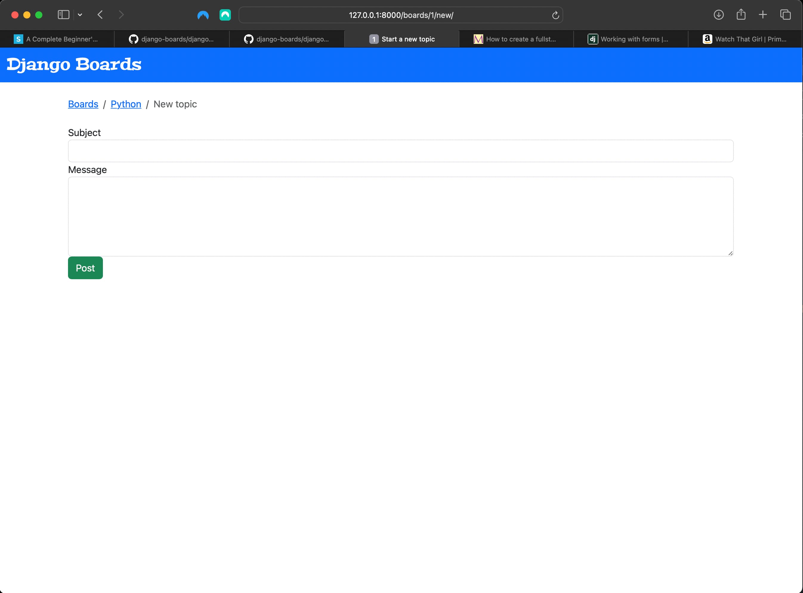Click the yellow minimize window button
Image resolution: width=803 pixels, height=593 pixels.
27,15
